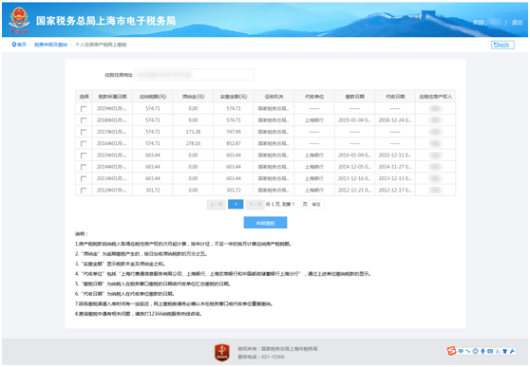Click the 退出 logout link in header
Viewport: 530px width, 367px height.
point(517,22)
